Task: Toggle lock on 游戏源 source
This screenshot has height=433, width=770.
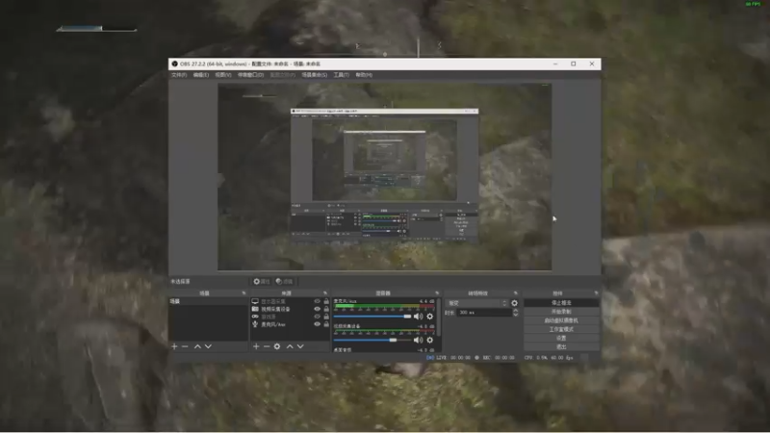Action: click(x=326, y=317)
